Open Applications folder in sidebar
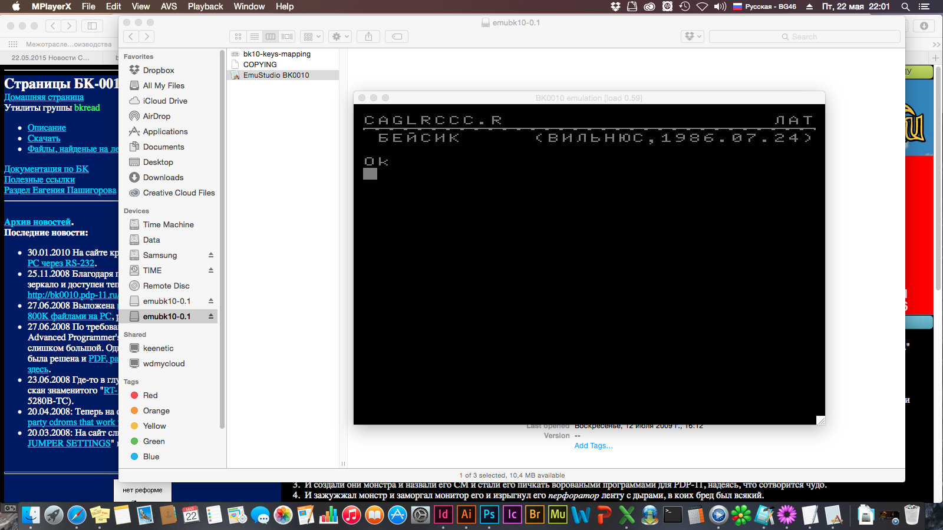 166,131
